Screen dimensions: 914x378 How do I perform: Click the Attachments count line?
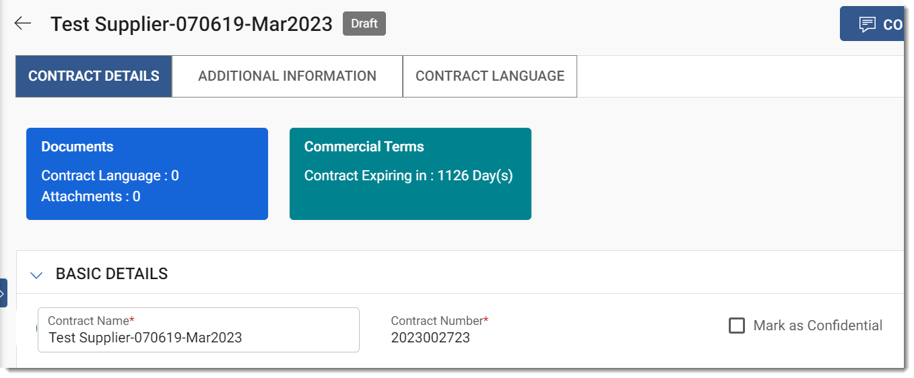91,196
